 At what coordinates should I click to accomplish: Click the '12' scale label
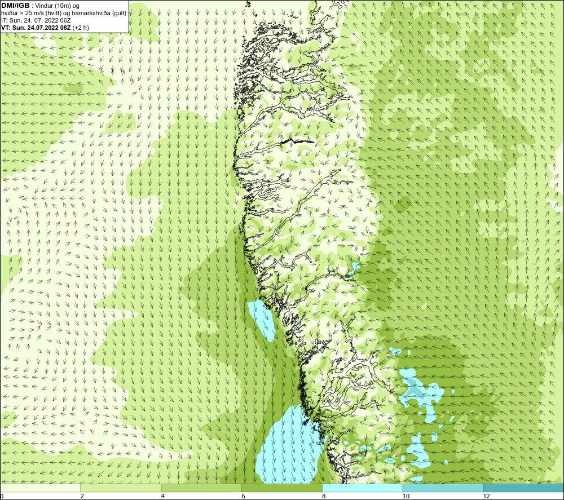click(487, 497)
